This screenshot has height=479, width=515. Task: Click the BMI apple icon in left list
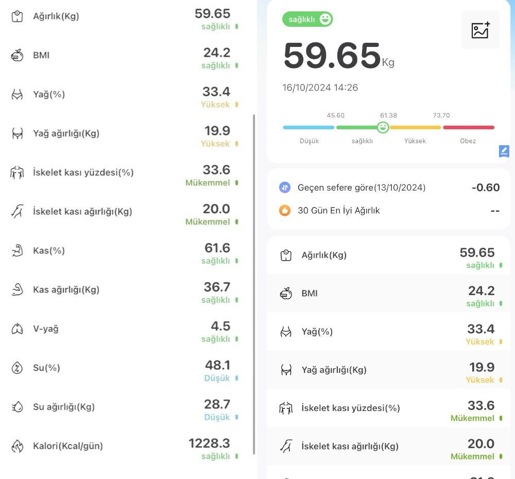[18, 55]
